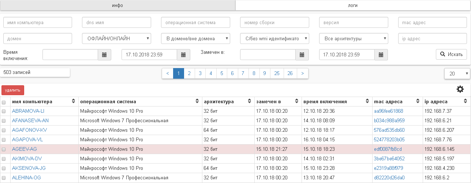
Task: Select the checkbox for AGAFONOV-KV row
Action: click(x=4, y=130)
